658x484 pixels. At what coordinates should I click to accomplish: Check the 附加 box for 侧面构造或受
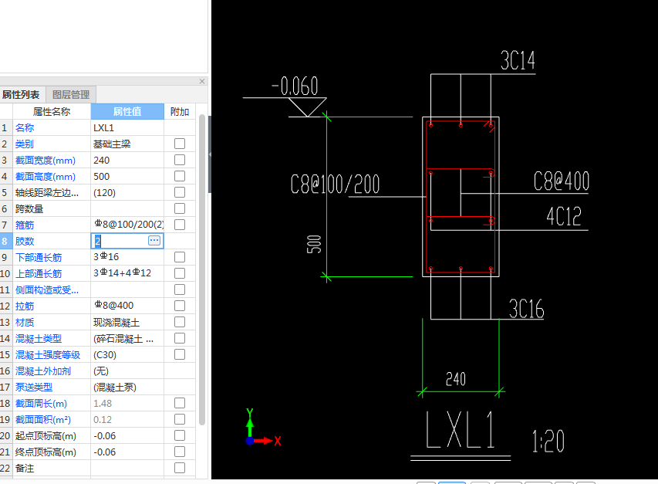coord(180,289)
